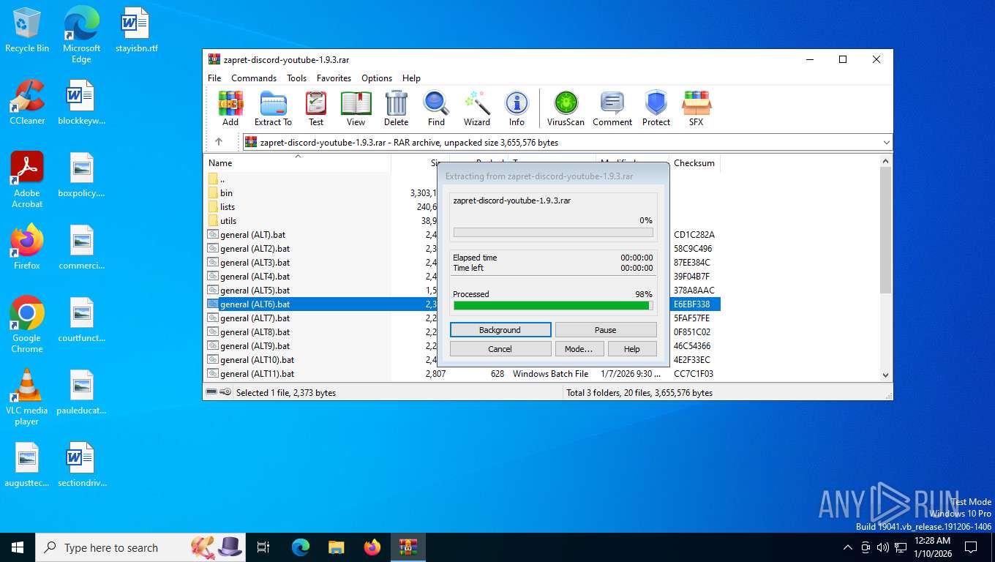995x562 pixels.
Task: Go up one folder with the arrow icon
Action: 218,142
